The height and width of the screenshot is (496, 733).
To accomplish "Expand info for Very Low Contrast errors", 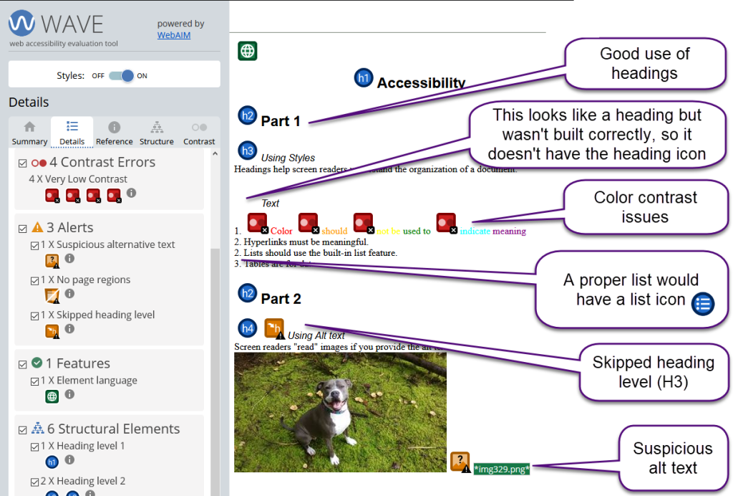I will tap(130, 194).
